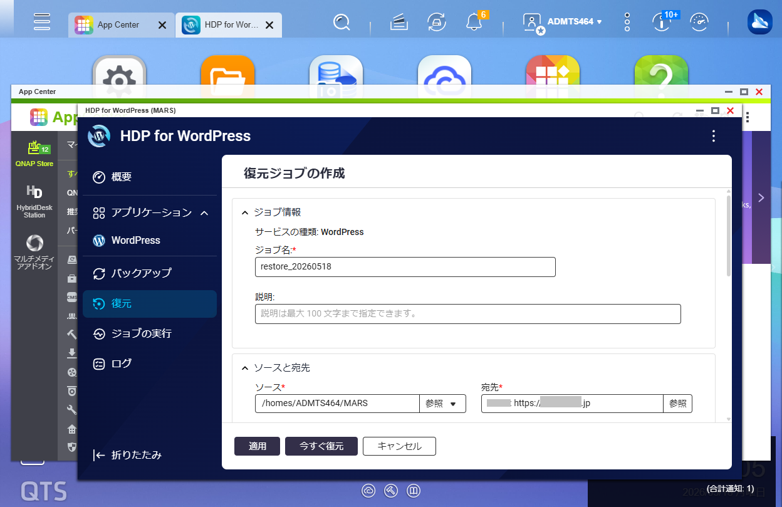Click the blue cloud assistant icon at top right

click(759, 22)
